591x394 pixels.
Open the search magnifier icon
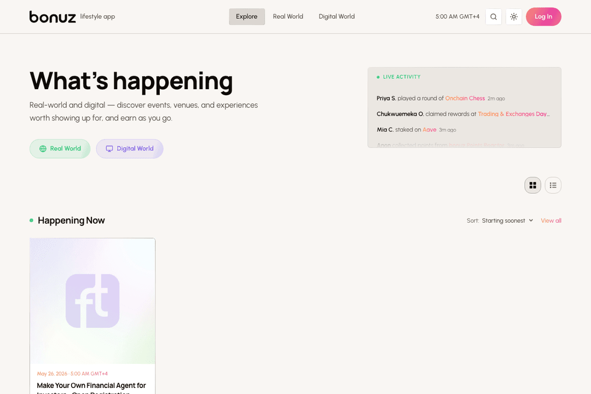[494, 16]
